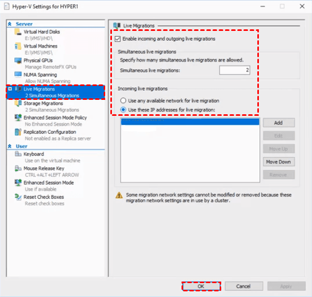The height and width of the screenshot is (297, 312).
Task: Click the Server section heading
Action: (24, 24)
